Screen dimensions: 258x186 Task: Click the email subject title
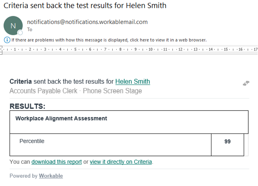85,6
